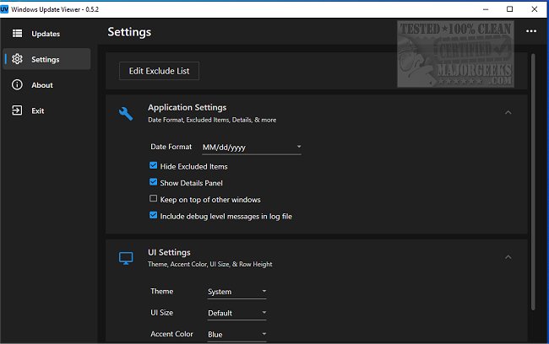Screen dimensions: 549x344
Task: Click the Updates list icon in sidebar
Action: pos(17,34)
